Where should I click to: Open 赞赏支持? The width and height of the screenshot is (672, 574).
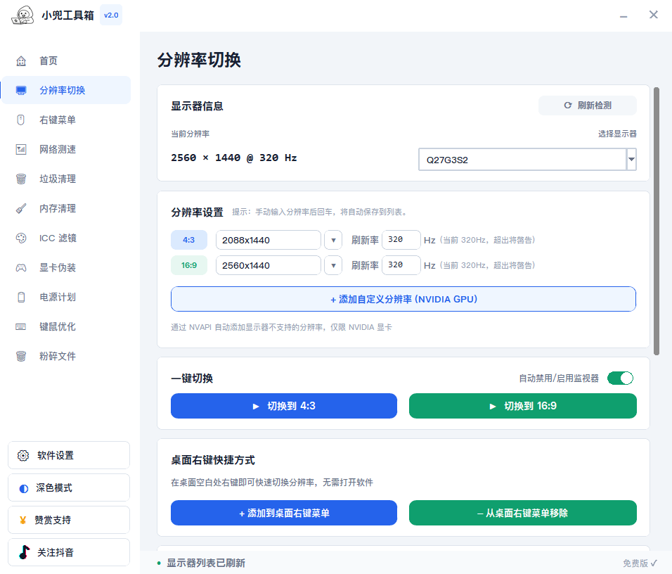coord(69,520)
